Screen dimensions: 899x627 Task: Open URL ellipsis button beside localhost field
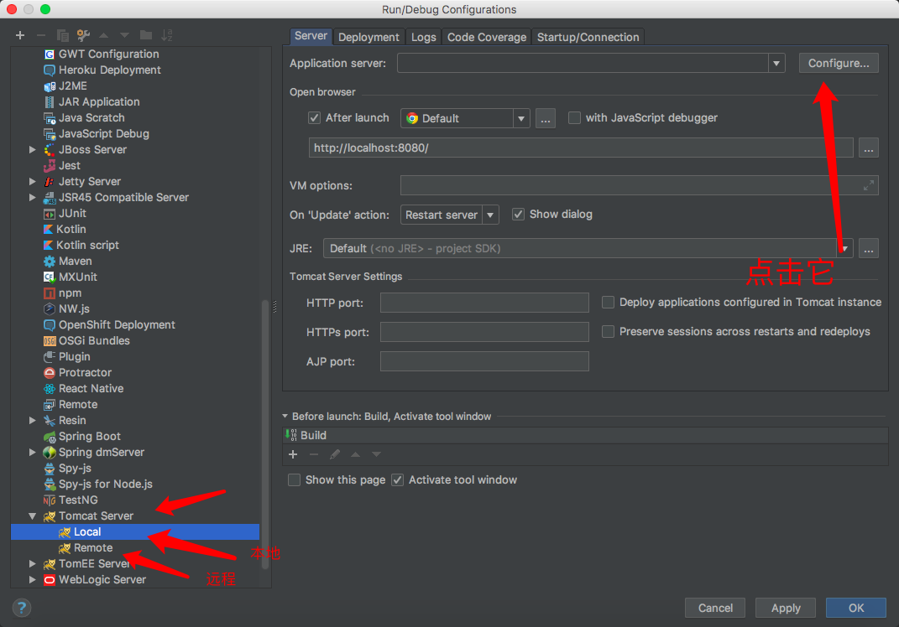869,148
